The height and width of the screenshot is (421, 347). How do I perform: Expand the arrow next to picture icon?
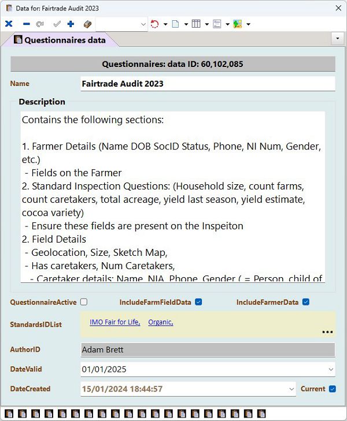click(x=248, y=24)
